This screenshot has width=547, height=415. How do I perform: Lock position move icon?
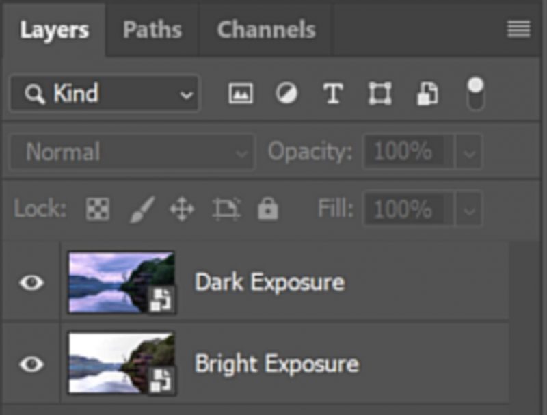[x=182, y=209]
